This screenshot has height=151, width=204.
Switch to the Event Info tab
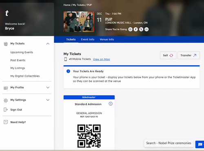[88, 40]
